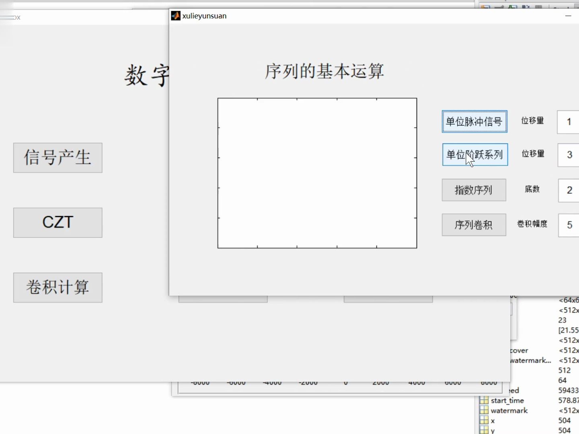This screenshot has height=434, width=579.
Task: Click the value 504 in the x row
Action: coord(564,420)
